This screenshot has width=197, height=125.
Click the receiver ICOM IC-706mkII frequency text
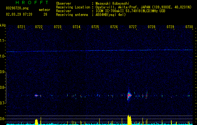click(130, 11)
